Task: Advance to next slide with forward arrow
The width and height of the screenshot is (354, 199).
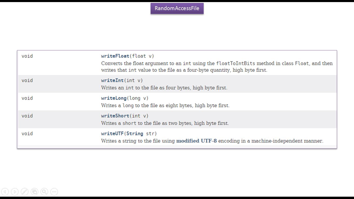Action: [x=15, y=192]
